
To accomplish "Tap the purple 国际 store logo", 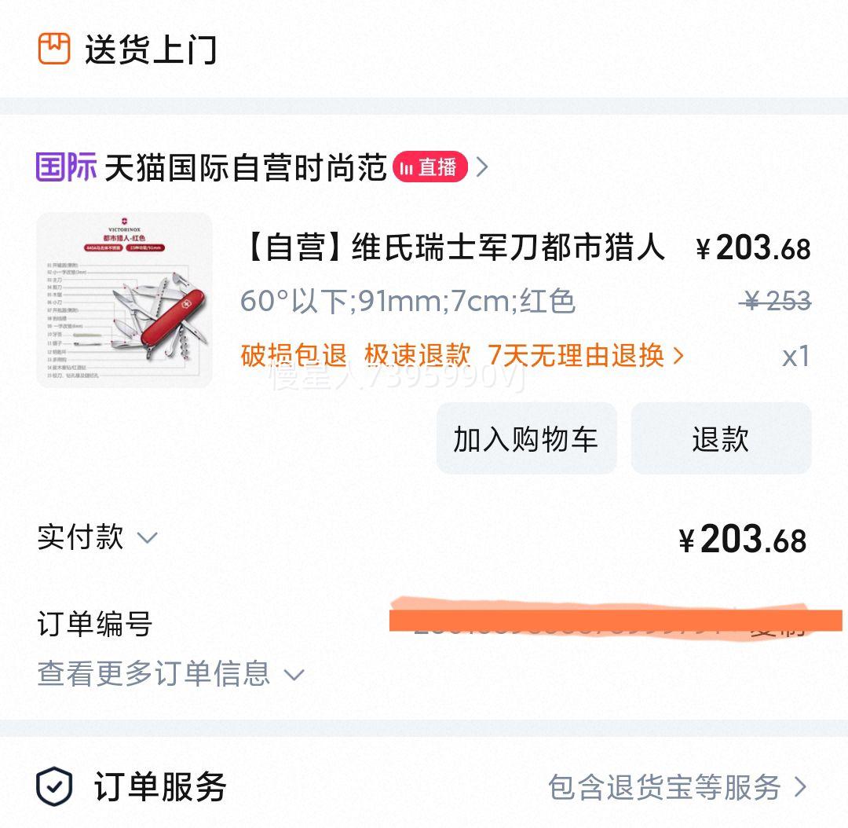I will point(67,167).
